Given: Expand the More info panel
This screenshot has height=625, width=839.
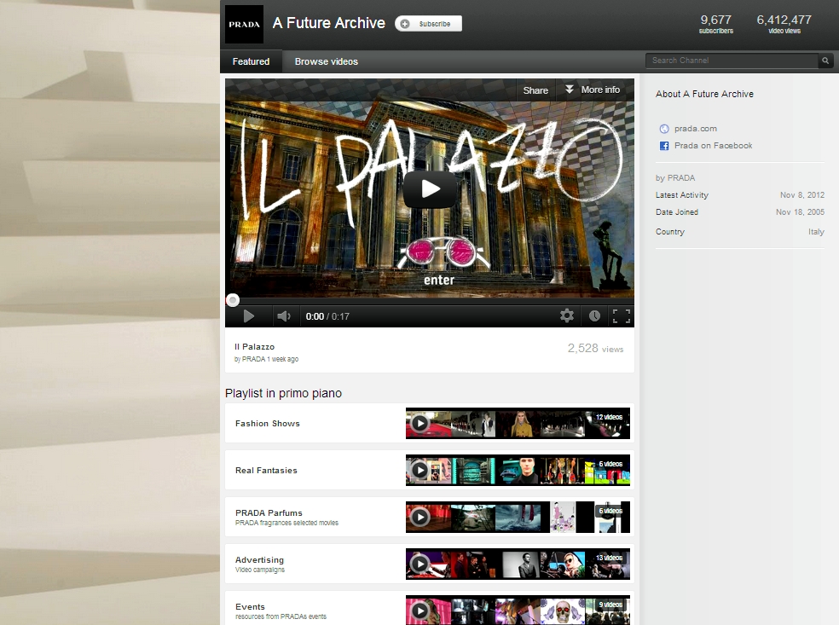Looking at the screenshot, I should [592, 90].
